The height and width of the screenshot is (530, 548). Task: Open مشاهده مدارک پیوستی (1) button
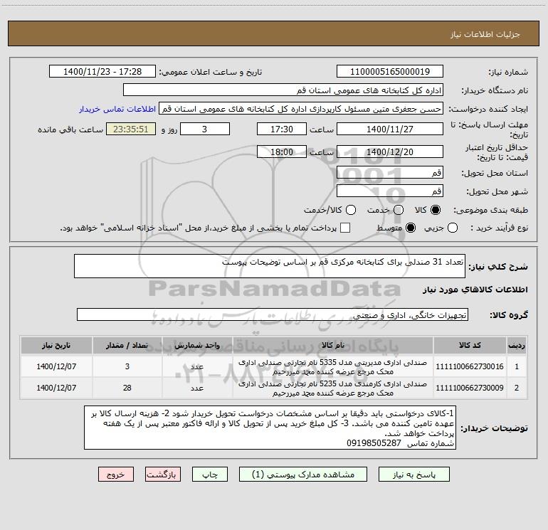(x=303, y=475)
